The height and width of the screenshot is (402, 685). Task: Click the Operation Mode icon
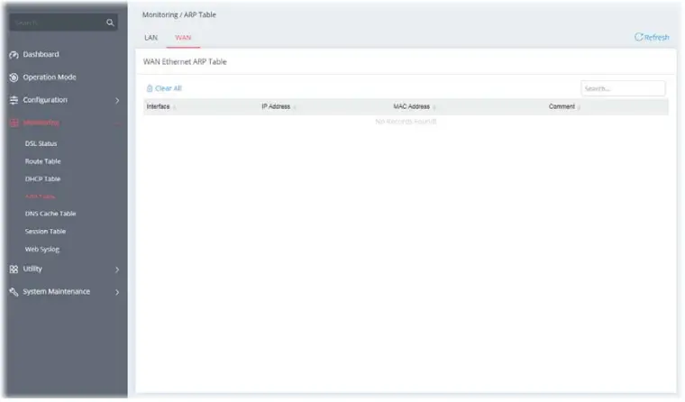click(x=14, y=78)
